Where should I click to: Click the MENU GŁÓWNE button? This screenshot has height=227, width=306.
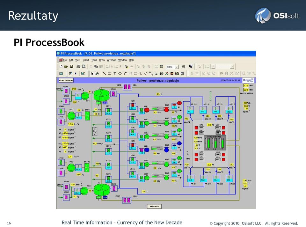click(66, 80)
